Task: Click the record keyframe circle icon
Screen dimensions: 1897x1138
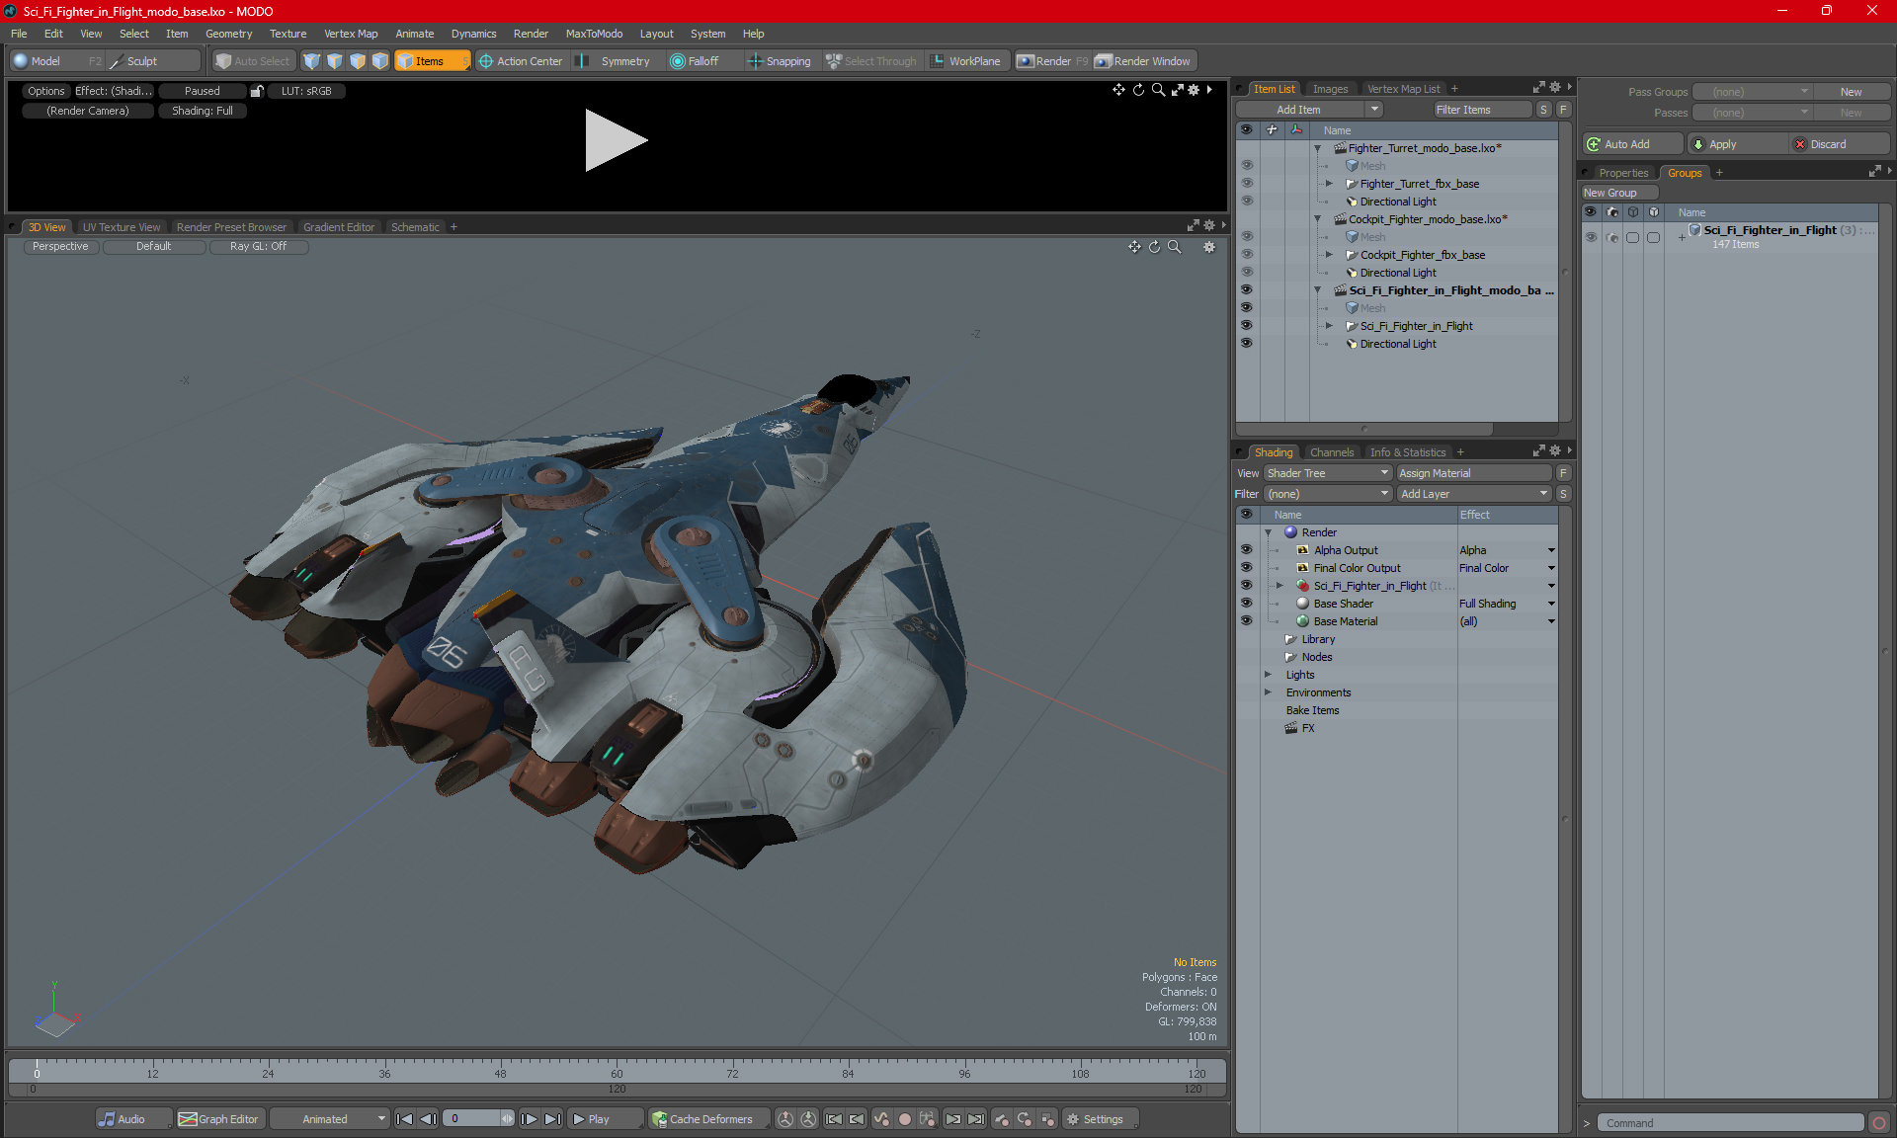Action: 904,1119
